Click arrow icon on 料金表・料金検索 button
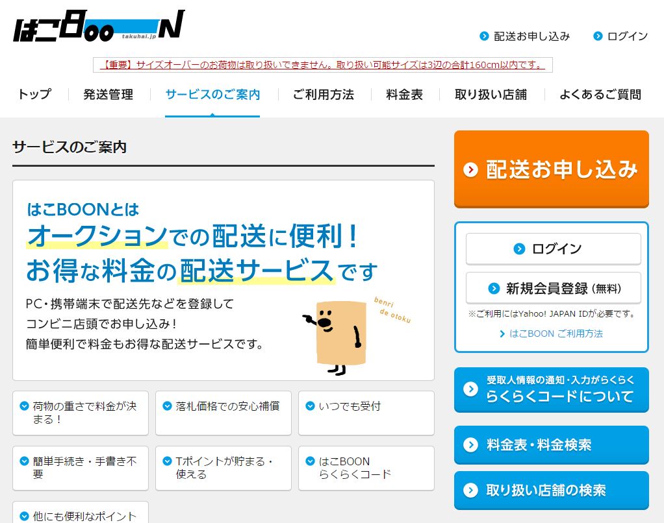The width and height of the screenshot is (664, 523). [x=470, y=444]
